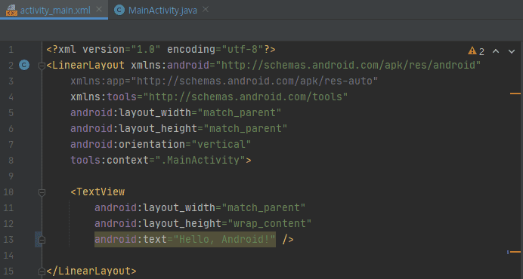
Task: Collapse the LinearLayout fold on line 2
Action: point(42,66)
